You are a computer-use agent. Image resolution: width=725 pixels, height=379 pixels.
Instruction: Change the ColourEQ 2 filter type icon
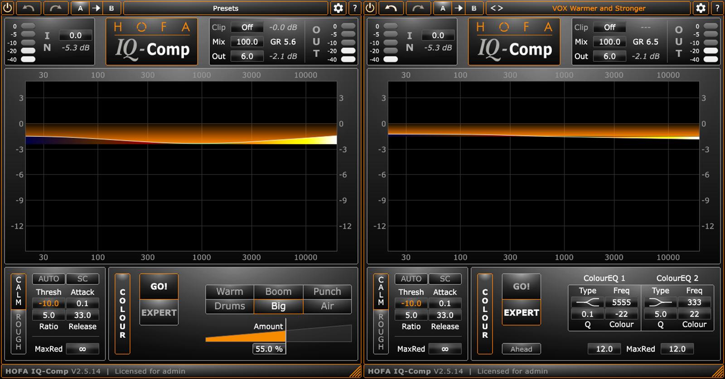tap(660, 302)
